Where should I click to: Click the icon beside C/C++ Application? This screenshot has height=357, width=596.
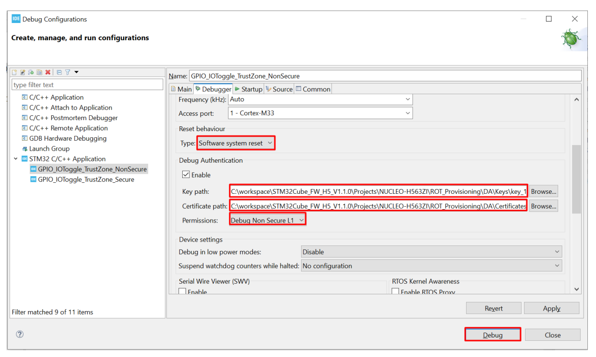[x=25, y=97]
